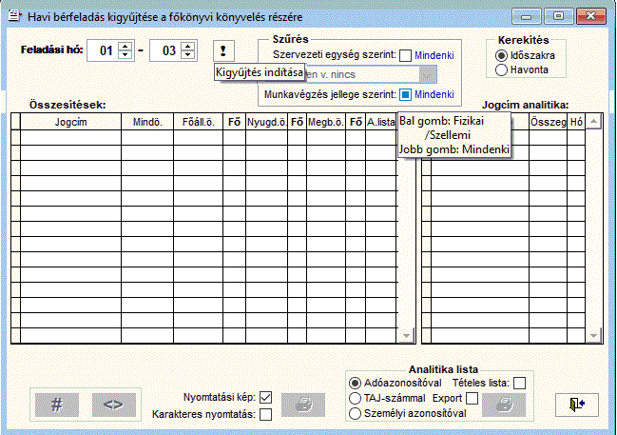Decrease the ending month 03 spinner
The width and height of the screenshot is (617, 435).
pyautogui.click(x=186, y=55)
